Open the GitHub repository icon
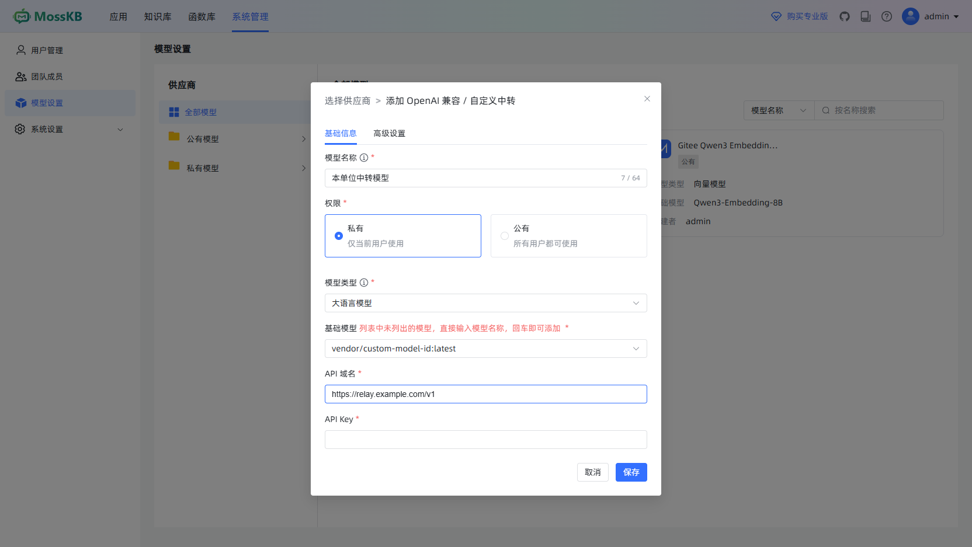 click(845, 16)
